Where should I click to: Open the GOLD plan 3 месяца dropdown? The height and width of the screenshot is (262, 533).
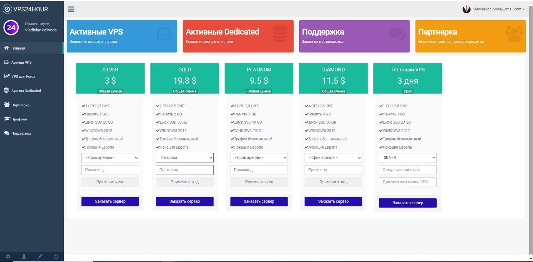pyautogui.click(x=185, y=158)
